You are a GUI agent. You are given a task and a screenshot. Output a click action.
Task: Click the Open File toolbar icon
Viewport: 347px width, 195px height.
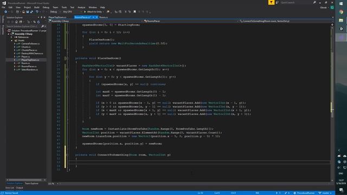(x=23, y=12)
